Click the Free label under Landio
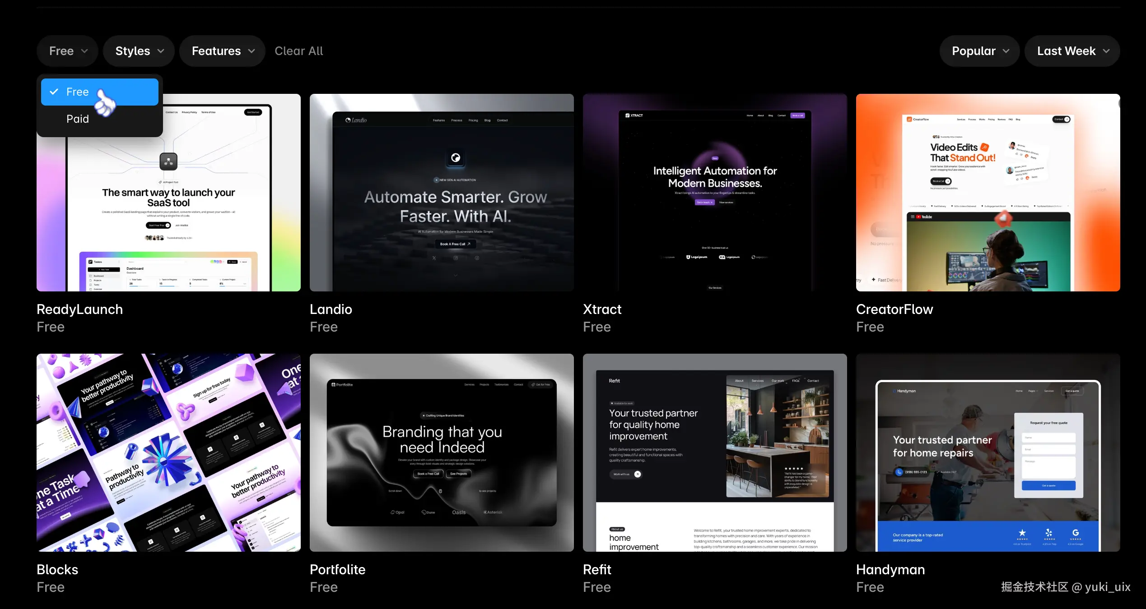Image resolution: width=1146 pixels, height=609 pixels. pos(324,327)
